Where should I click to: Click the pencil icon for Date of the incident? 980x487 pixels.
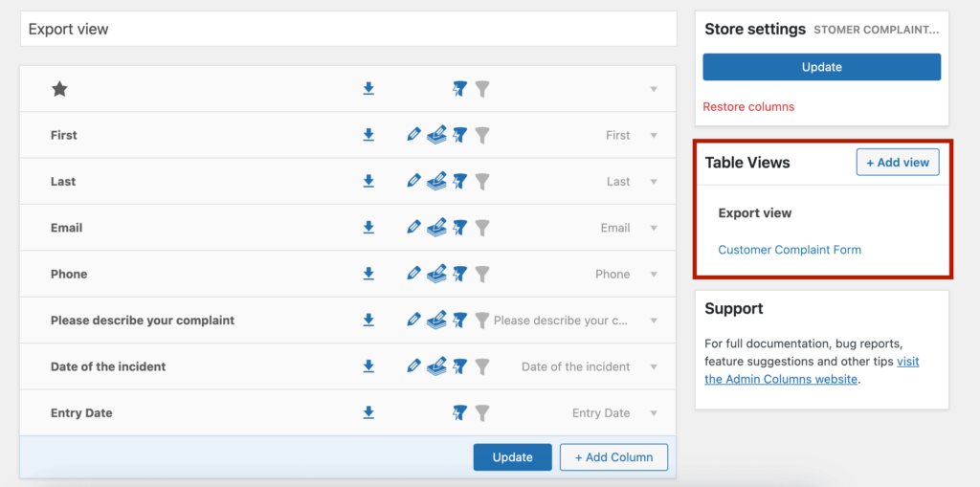tap(413, 366)
